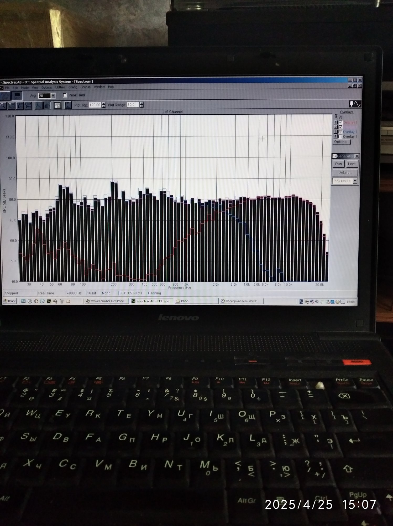Screen dimensions: 393x526
Task: Open the Pink Noise signal dropdown
Action: (355, 181)
